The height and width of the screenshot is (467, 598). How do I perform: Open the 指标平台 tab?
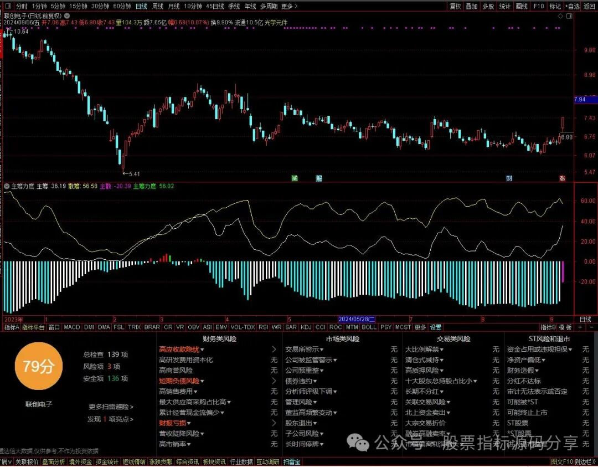pyautogui.click(x=33, y=327)
